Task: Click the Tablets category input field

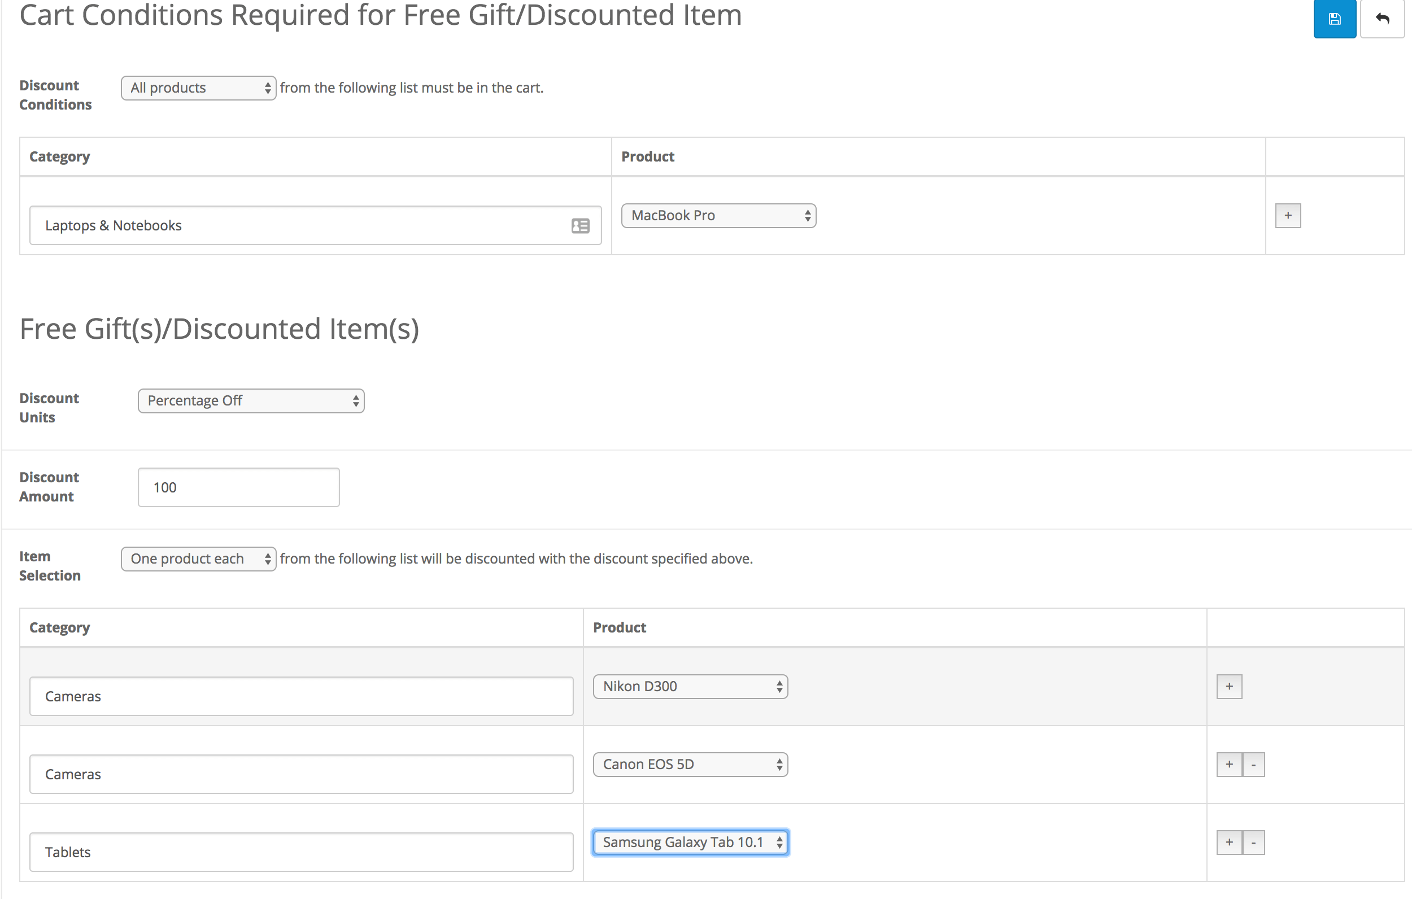Action: click(302, 852)
